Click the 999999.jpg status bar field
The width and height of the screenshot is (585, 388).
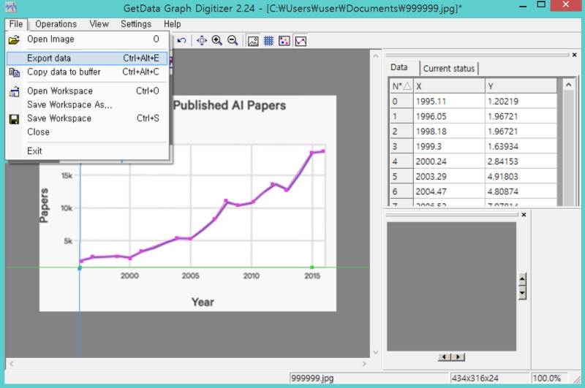(369, 378)
